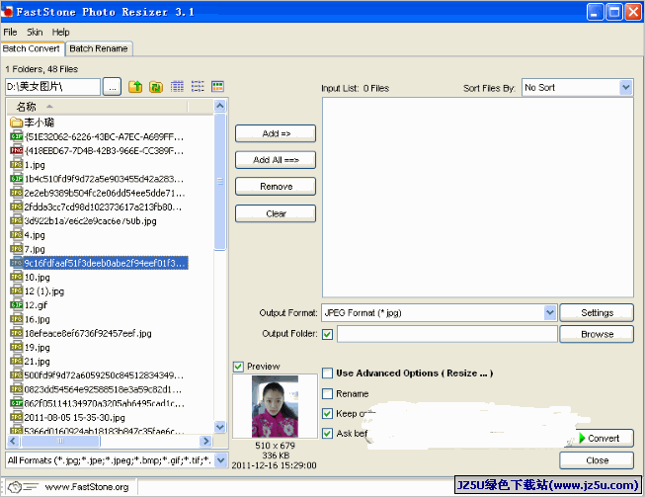This screenshot has height=497, width=645.
Task: Go up one folder level icon
Action: pyautogui.click(x=135, y=87)
